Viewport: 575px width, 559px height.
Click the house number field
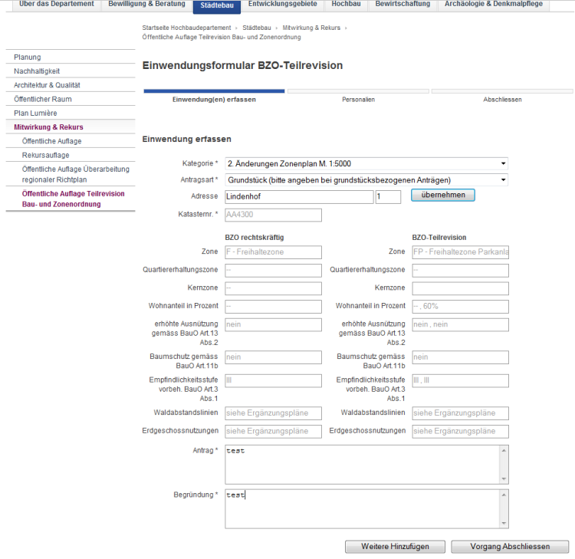coord(388,196)
